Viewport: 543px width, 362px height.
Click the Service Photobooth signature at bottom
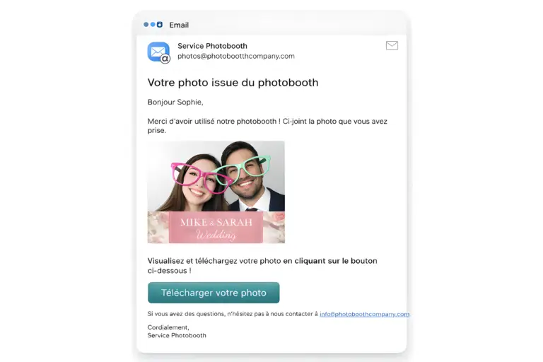click(x=177, y=335)
